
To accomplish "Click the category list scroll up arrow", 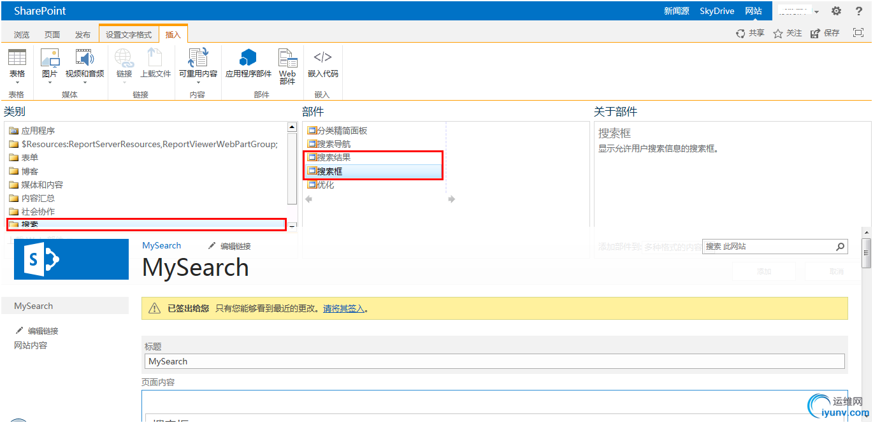I will point(292,127).
